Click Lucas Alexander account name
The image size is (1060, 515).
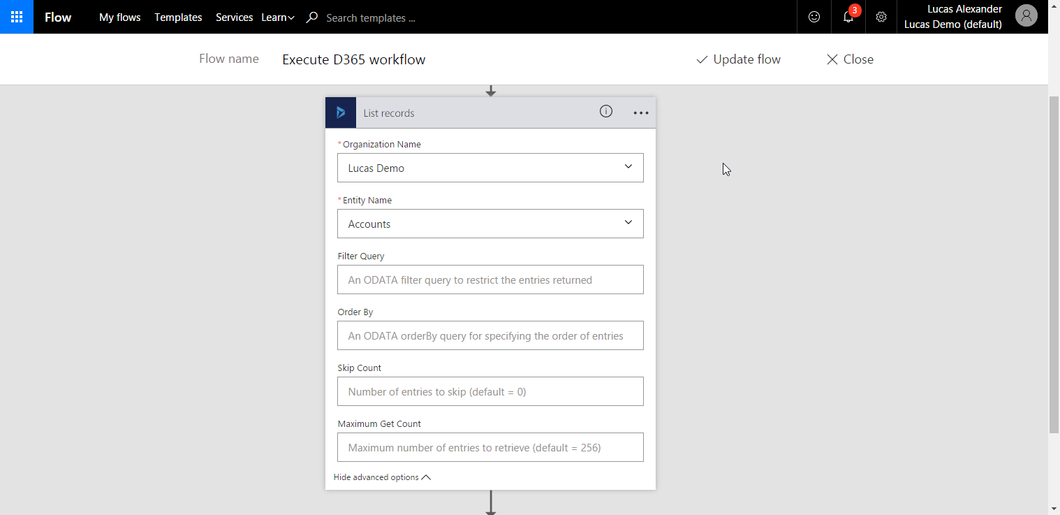point(964,9)
